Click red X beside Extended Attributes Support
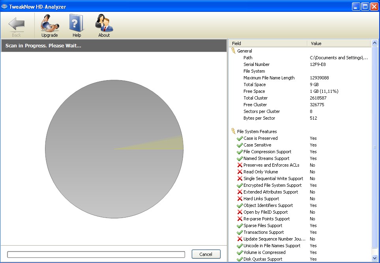Viewport: 380px width, 263px height. (x=240, y=192)
